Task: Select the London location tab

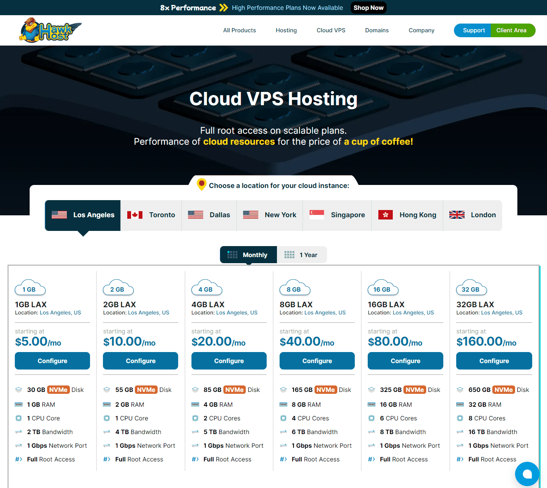Action: 473,215
